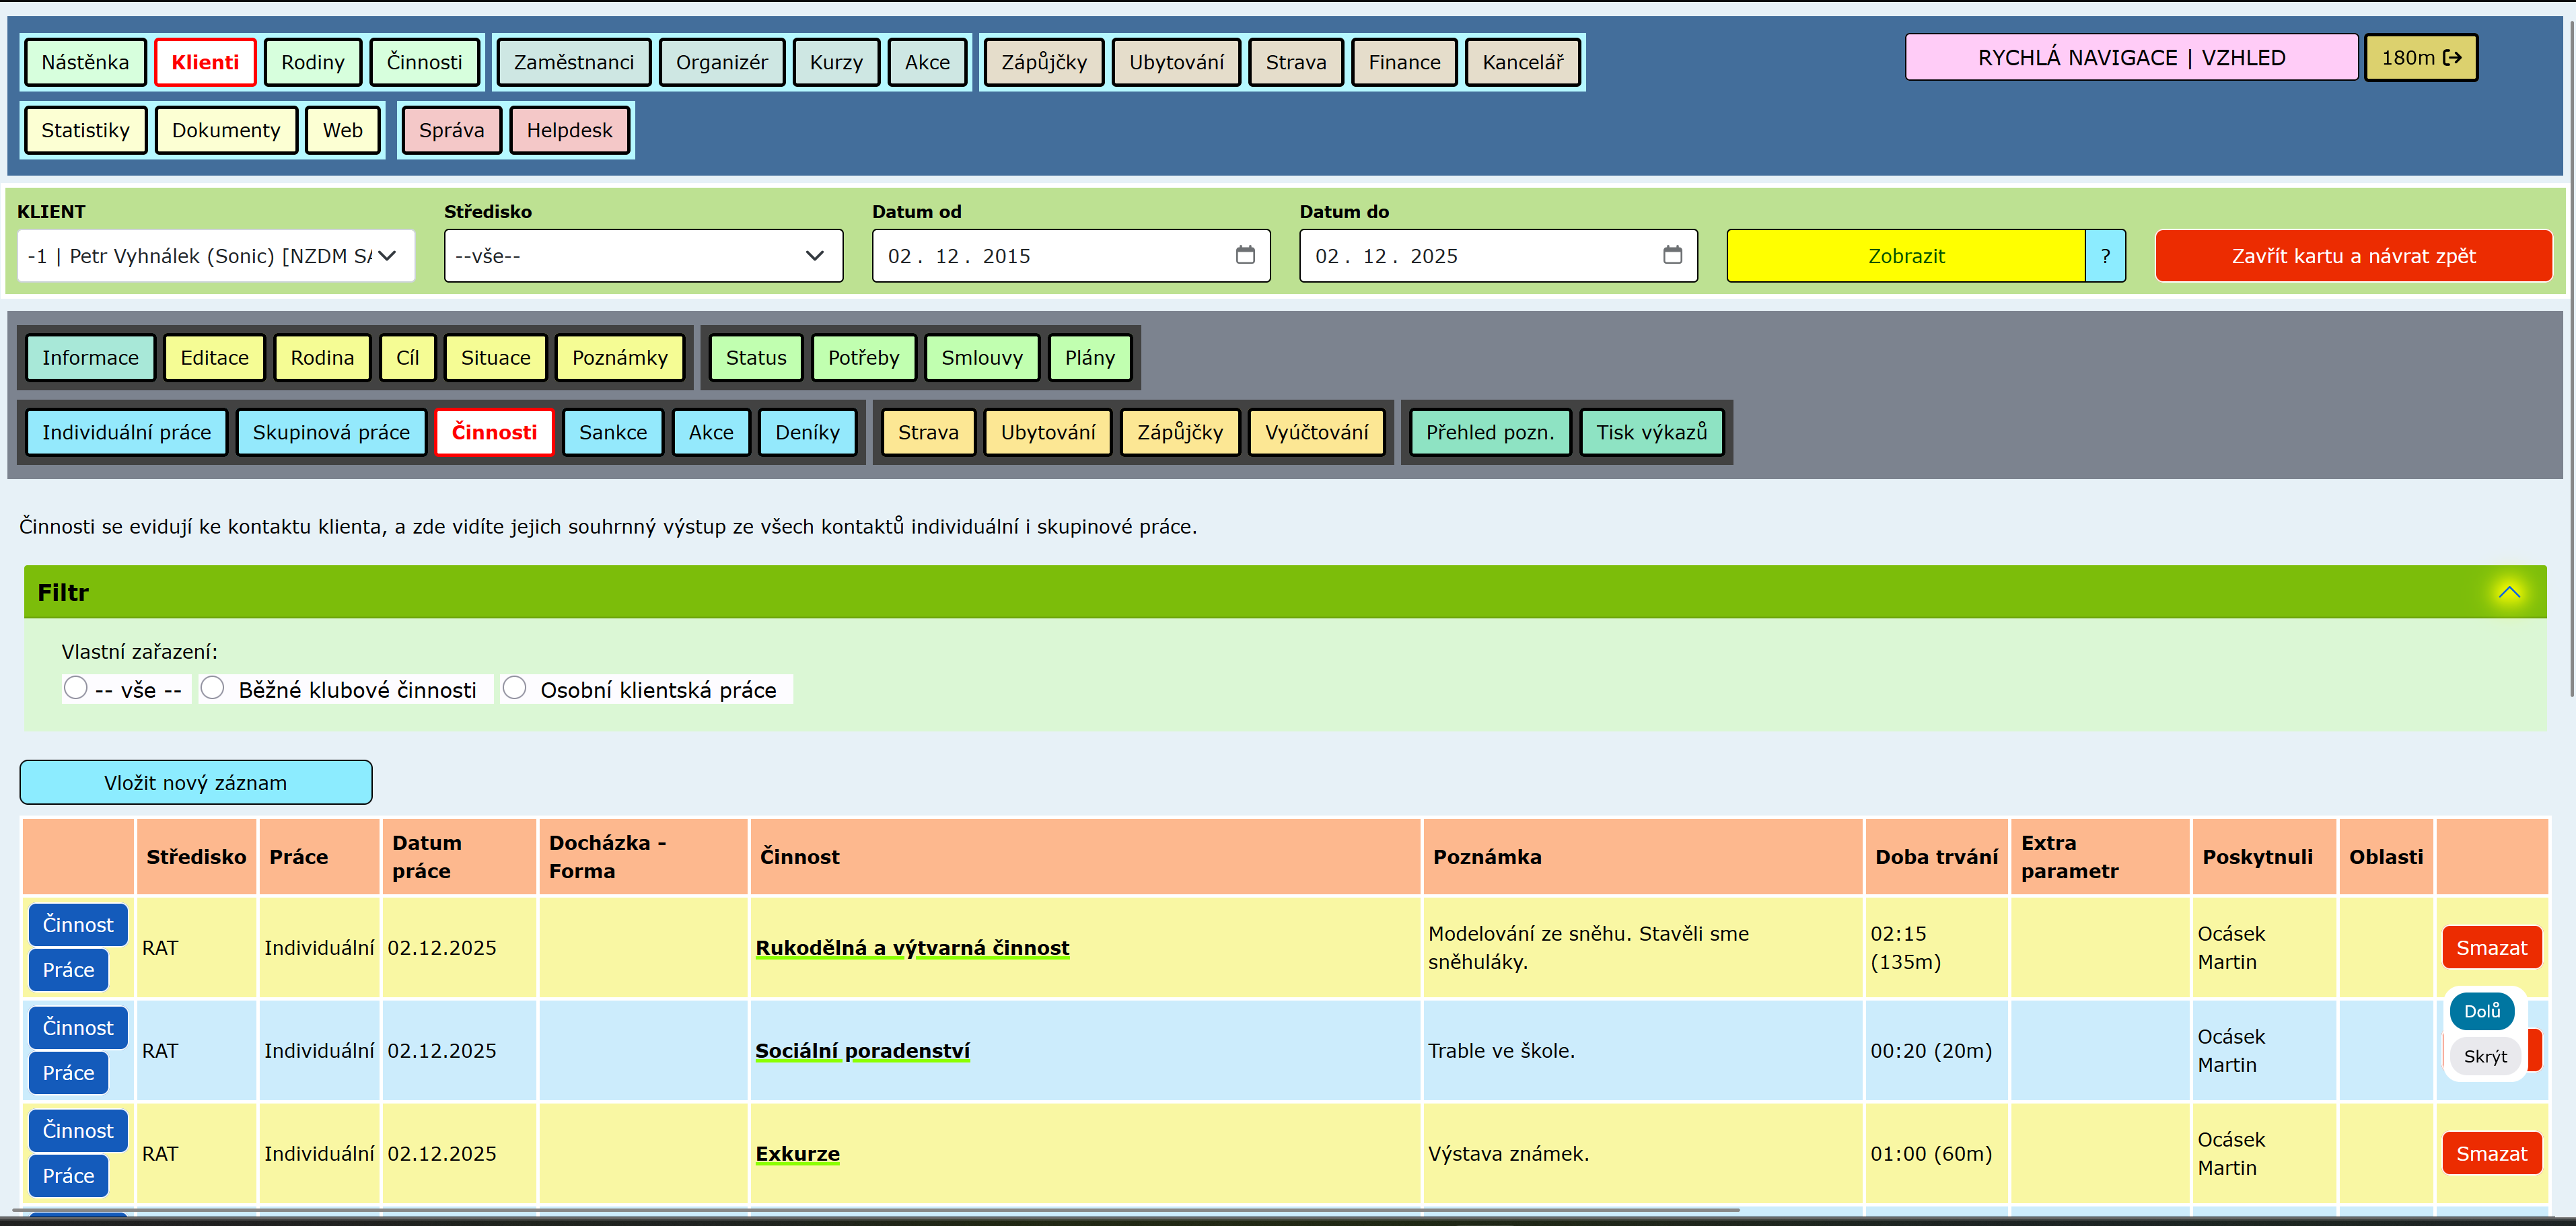Open the Datum od calendar picker icon
2576x1226 pixels.
(1245, 255)
